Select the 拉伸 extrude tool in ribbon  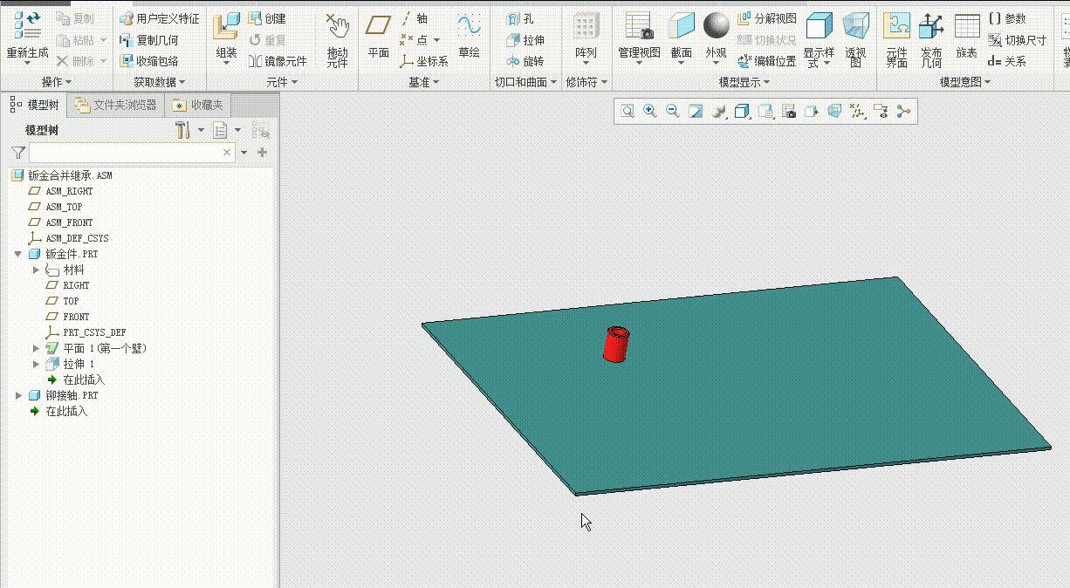[x=525, y=40]
